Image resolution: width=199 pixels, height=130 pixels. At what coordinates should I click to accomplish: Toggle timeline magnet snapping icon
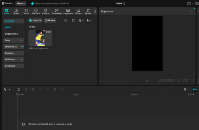[195, 89]
